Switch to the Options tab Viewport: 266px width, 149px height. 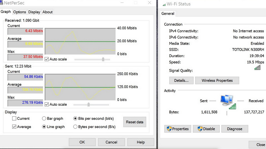pyautogui.click(x=19, y=12)
